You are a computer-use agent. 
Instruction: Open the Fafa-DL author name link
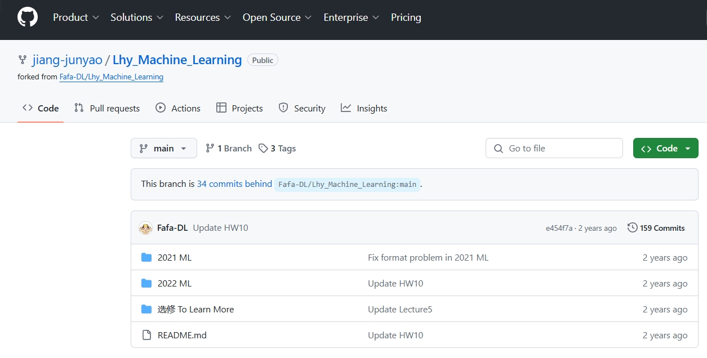(172, 228)
